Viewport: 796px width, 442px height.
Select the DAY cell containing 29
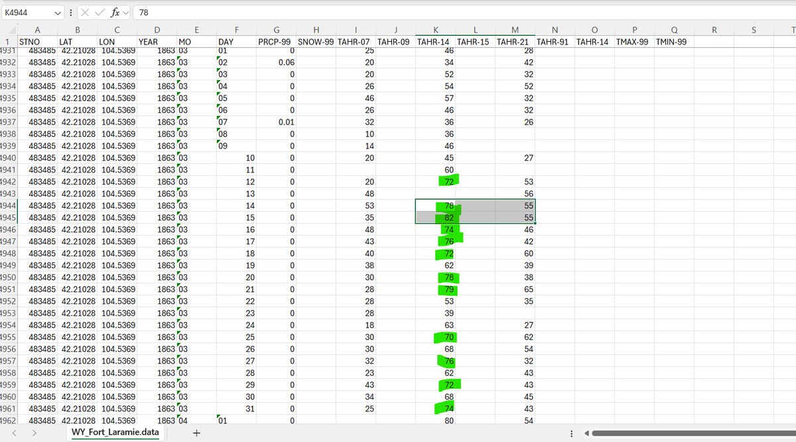[236, 385]
